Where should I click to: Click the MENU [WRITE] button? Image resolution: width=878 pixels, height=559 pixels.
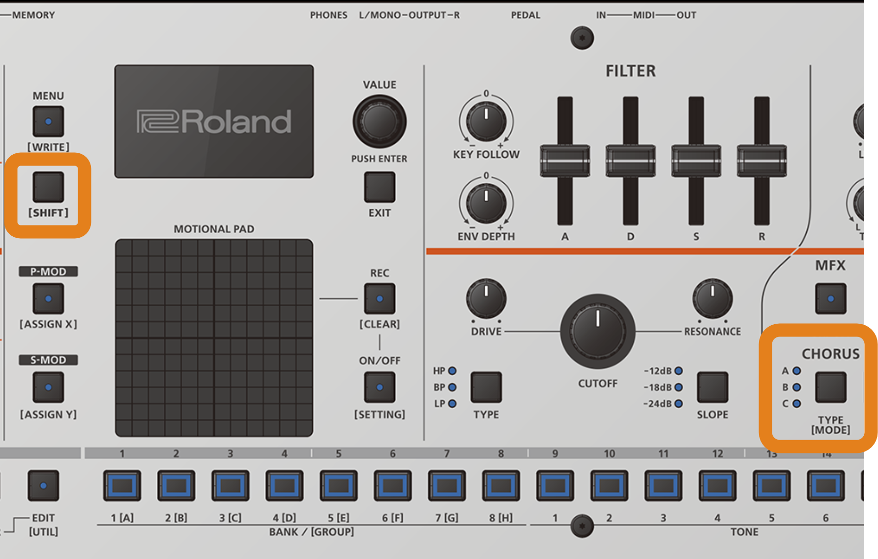click(48, 121)
